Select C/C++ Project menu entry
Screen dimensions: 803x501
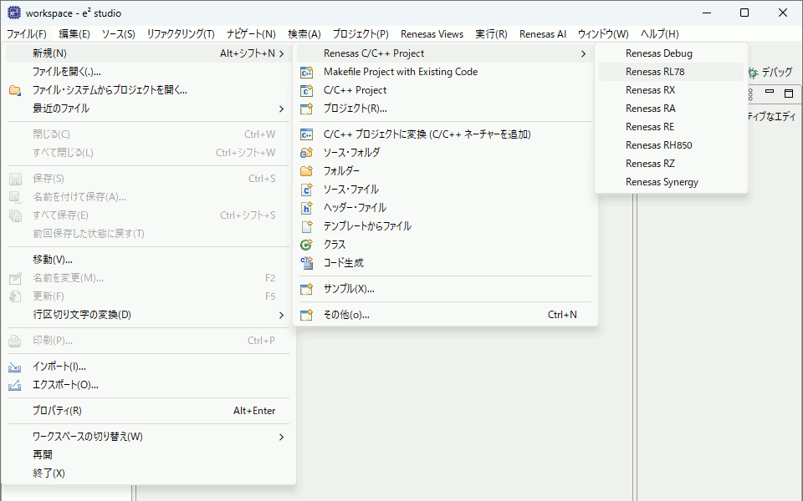(445, 90)
